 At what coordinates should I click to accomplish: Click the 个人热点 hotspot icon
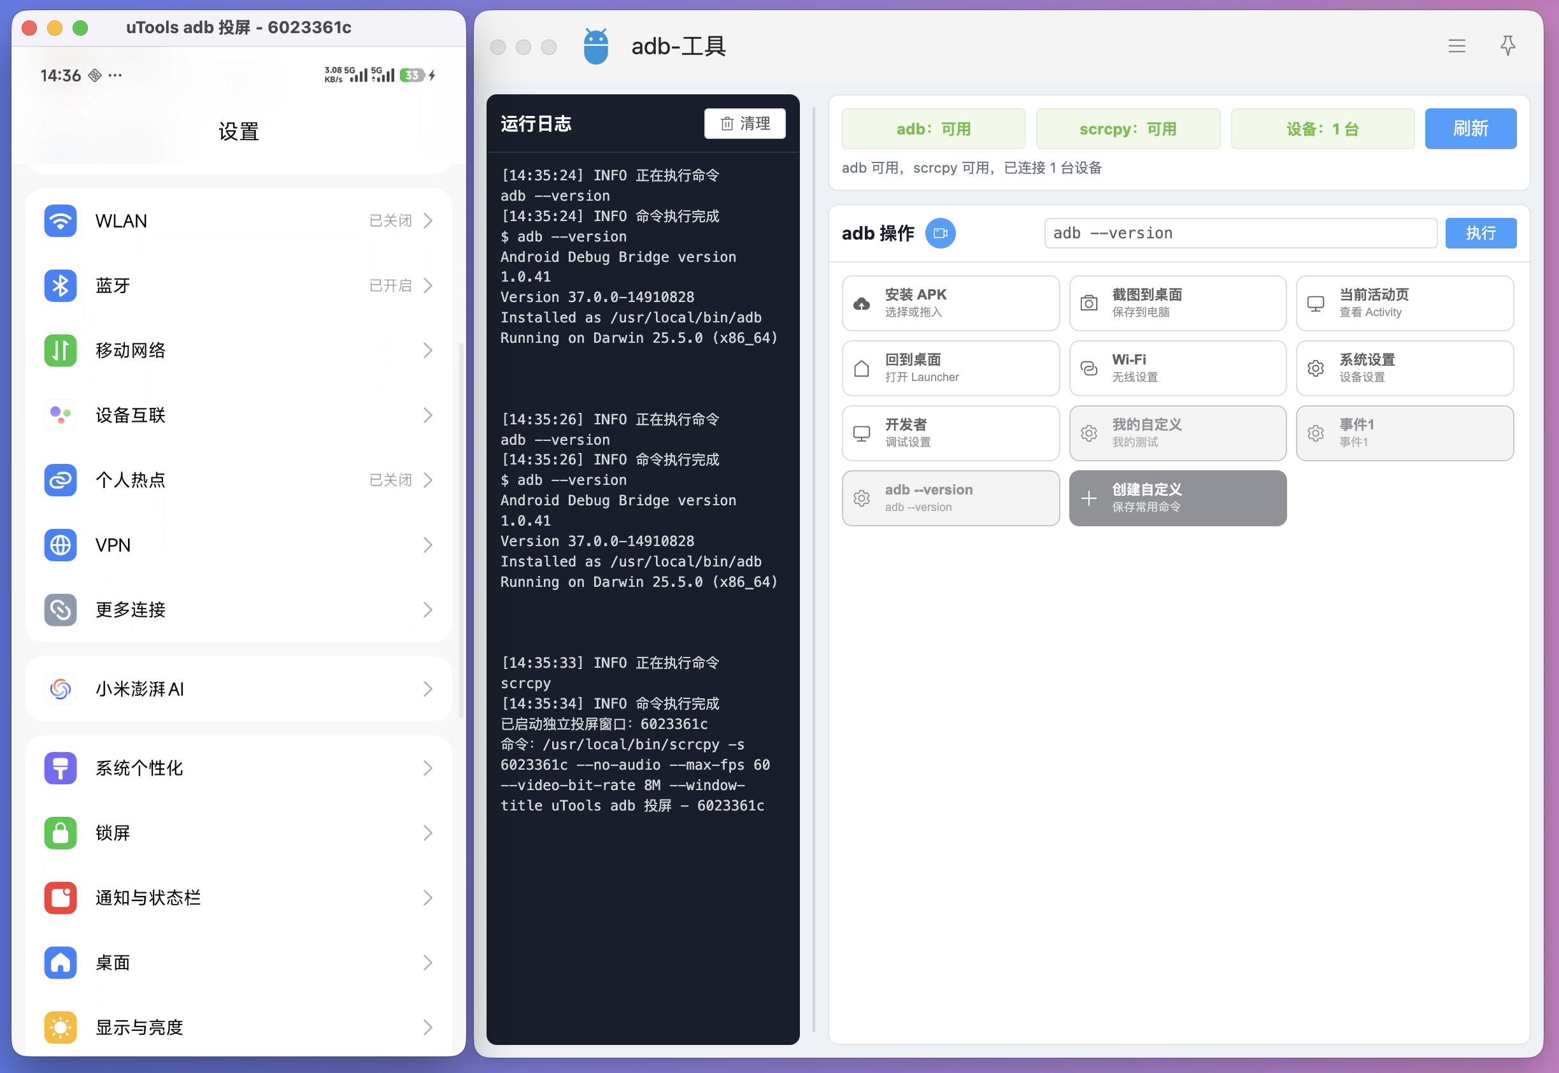(61, 480)
